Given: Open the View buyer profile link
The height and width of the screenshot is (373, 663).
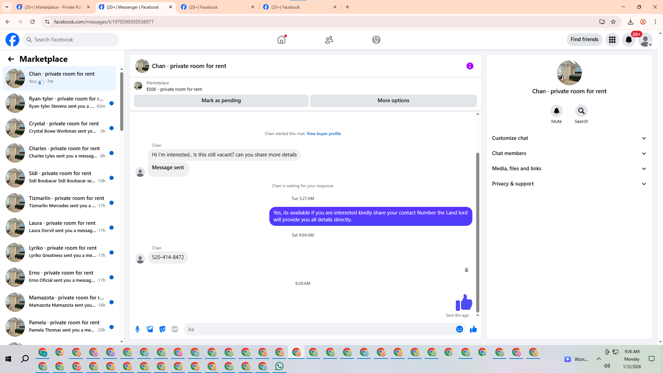Looking at the screenshot, I should click(324, 134).
